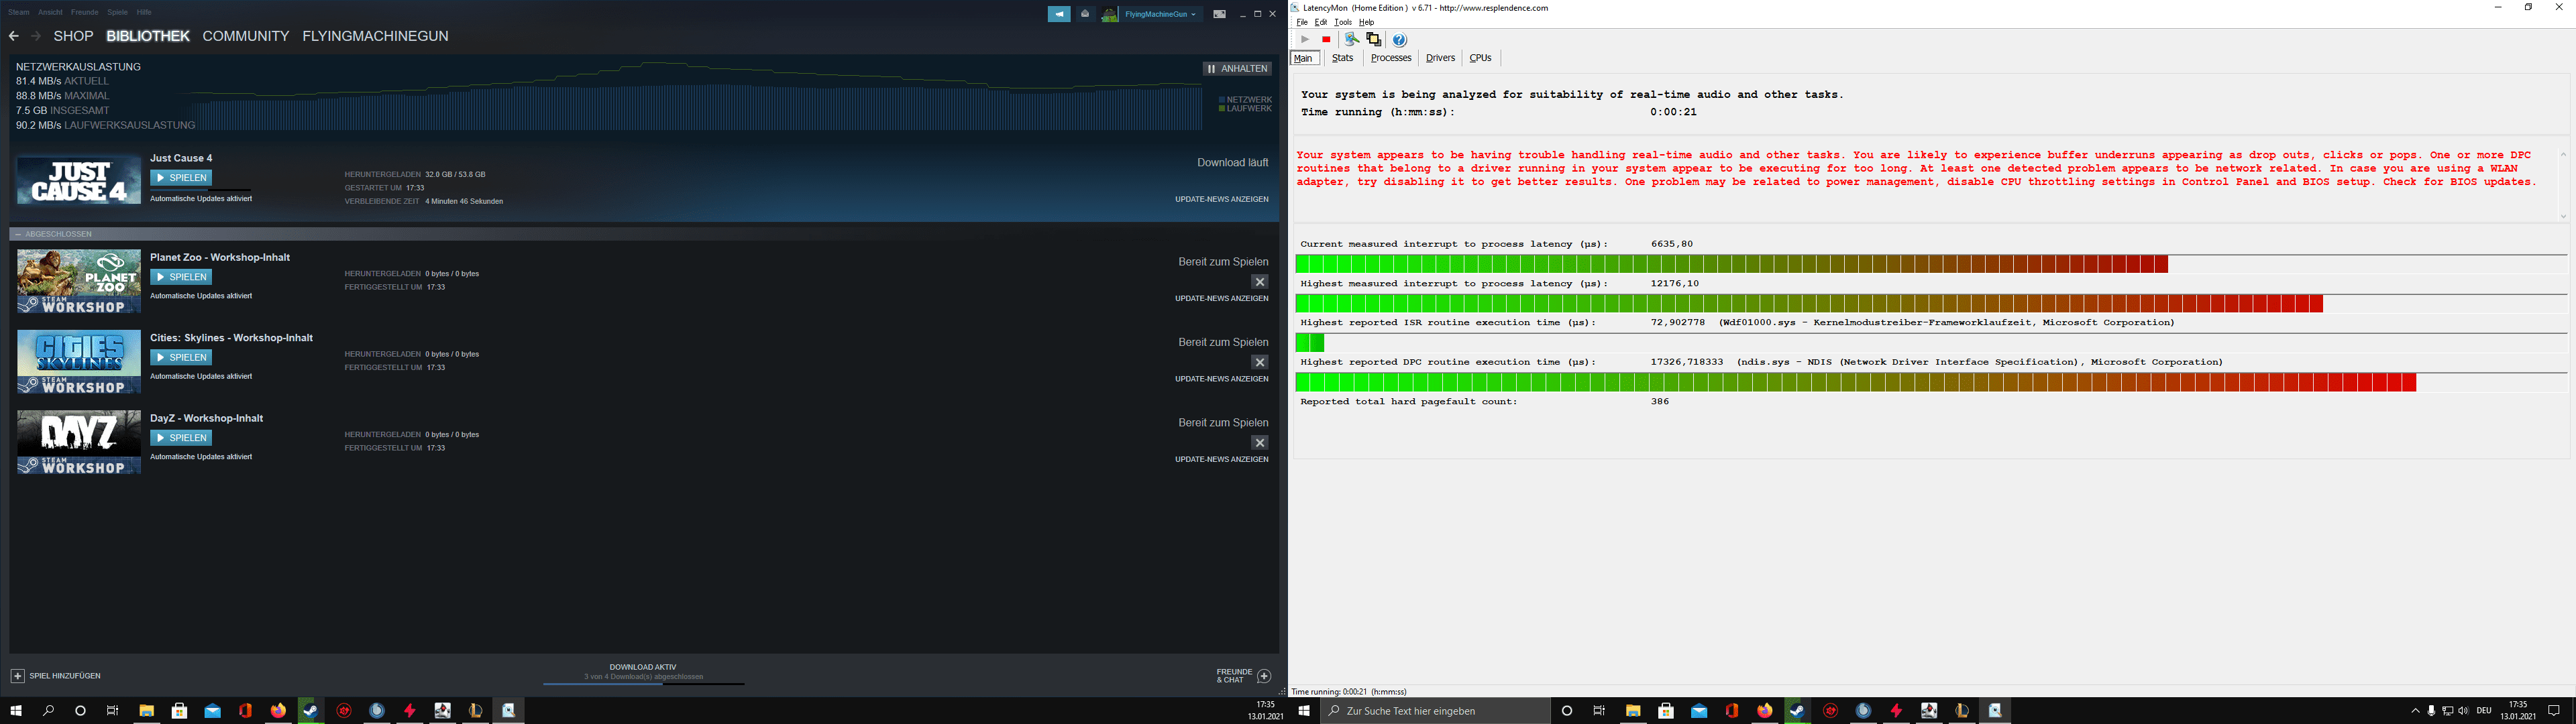This screenshot has height=724, width=2576.
Task: Open the Spiele menu
Action: point(117,12)
